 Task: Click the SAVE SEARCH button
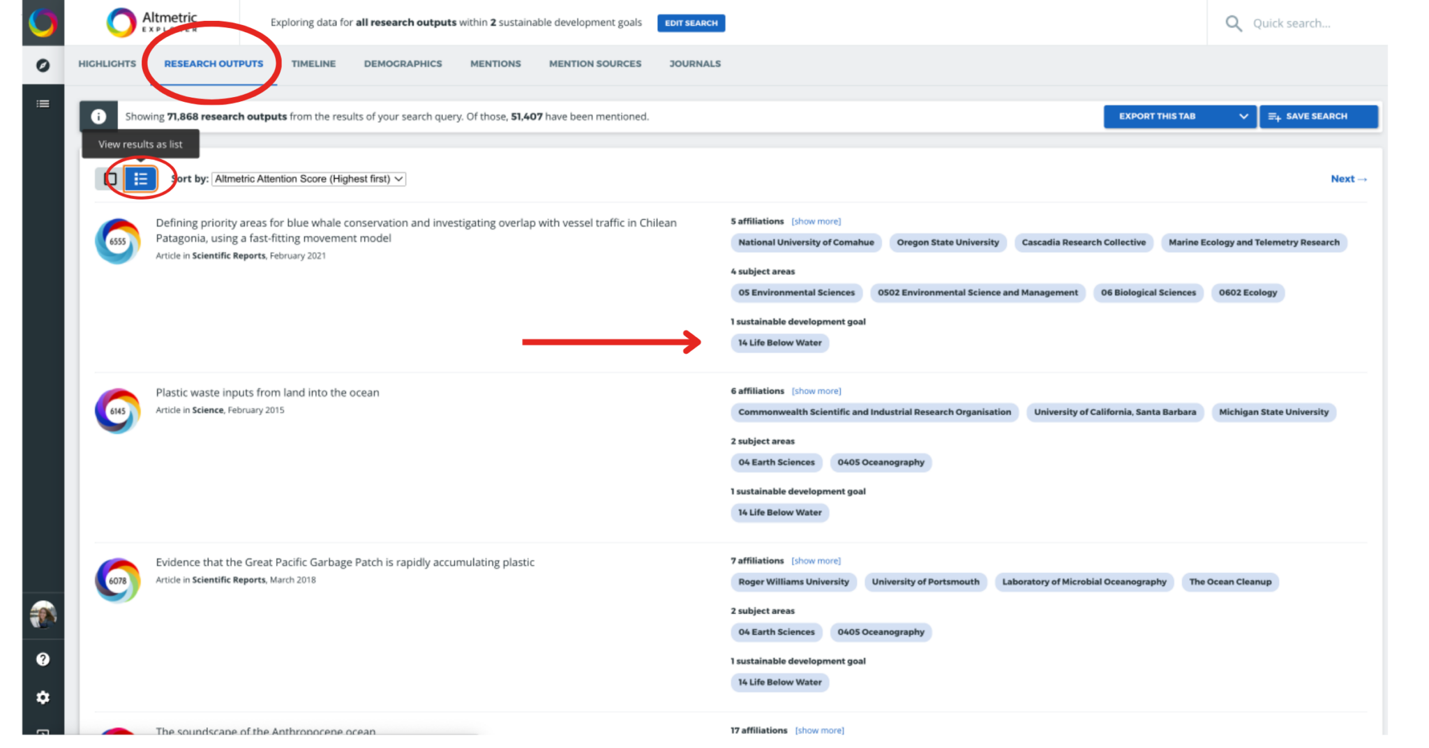pyautogui.click(x=1318, y=117)
